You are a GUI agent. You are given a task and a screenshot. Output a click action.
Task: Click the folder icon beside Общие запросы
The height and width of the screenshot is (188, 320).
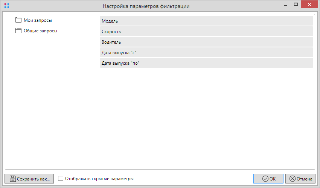pos(18,31)
